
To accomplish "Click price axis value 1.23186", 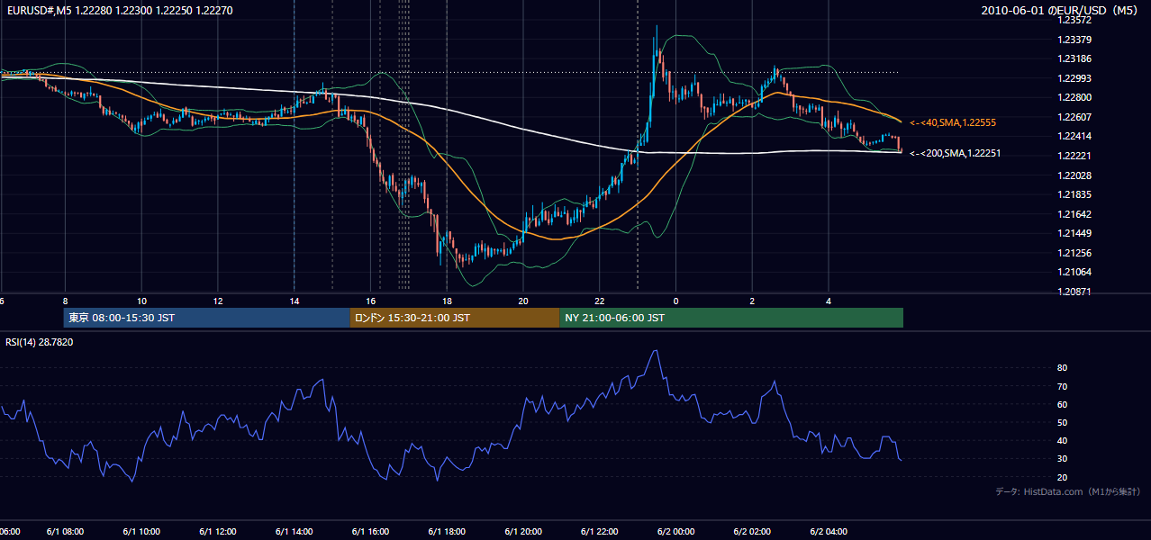I will (1074, 59).
